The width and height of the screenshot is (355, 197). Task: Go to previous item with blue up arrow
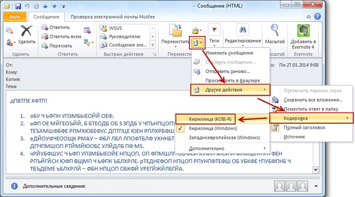coord(45,6)
